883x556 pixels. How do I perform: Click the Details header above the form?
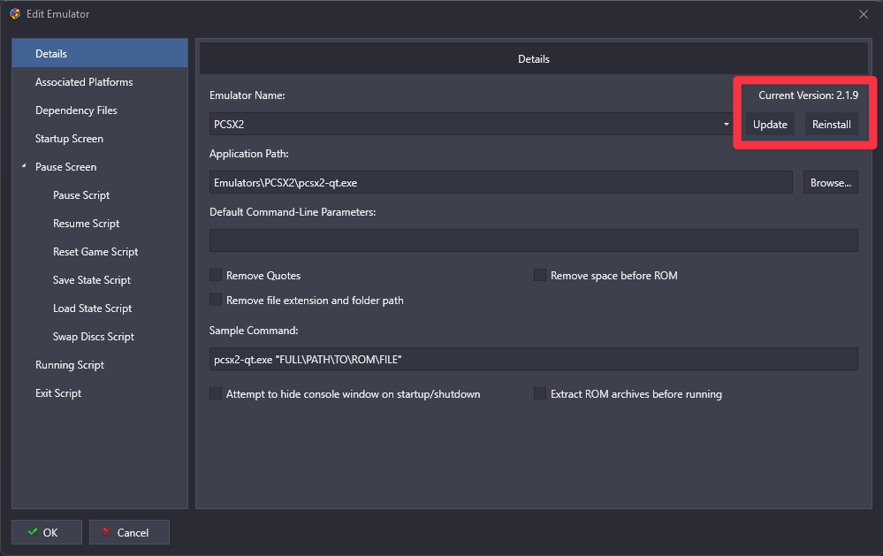point(533,59)
